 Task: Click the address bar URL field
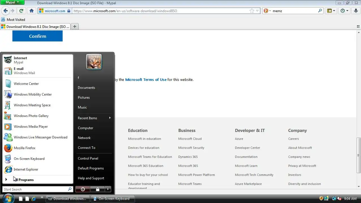coord(161,11)
